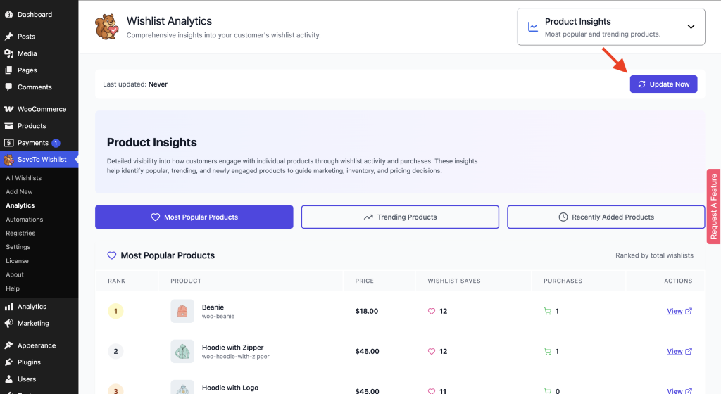This screenshot has height=394, width=721.
Task: Click the Payments dollar icon
Action: pyautogui.click(x=8, y=143)
